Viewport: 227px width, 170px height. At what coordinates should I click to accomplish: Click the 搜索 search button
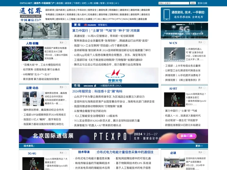point(193,3)
